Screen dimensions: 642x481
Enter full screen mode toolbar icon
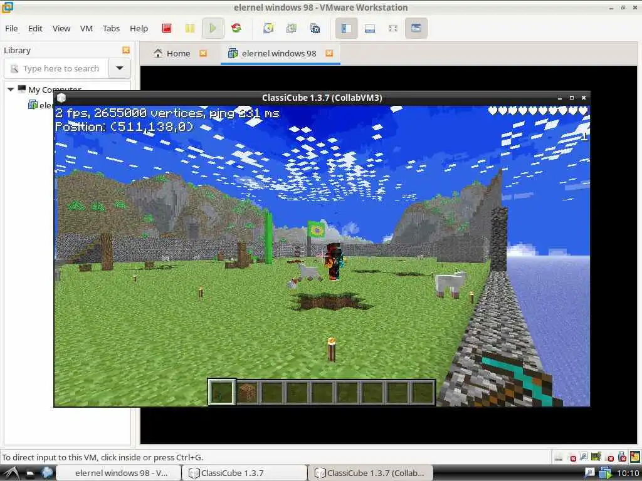[x=393, y=28]
